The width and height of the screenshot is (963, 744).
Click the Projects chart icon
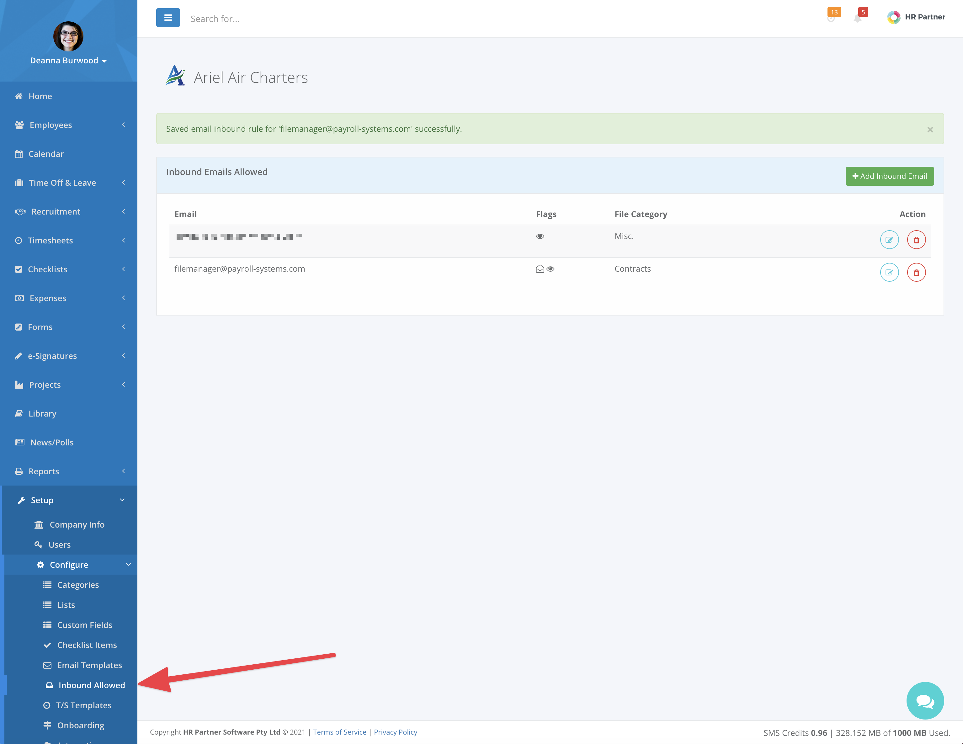tap(19, 385)
